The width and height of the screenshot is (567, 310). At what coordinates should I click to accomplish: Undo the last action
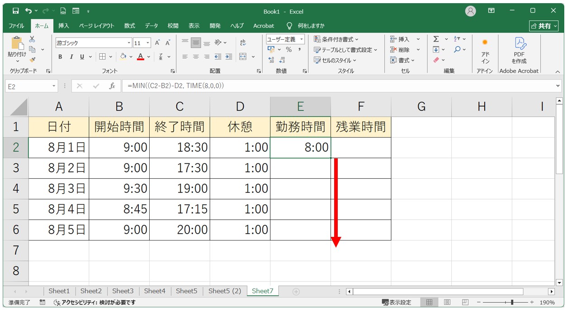click(x=29, y=11)
